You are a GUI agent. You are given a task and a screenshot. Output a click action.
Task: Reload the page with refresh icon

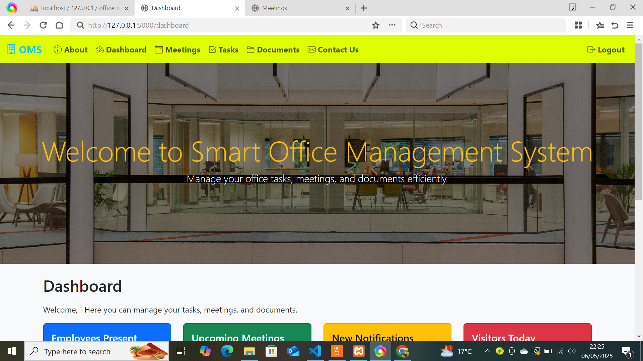pyautogui.click(x=43, y=25)
